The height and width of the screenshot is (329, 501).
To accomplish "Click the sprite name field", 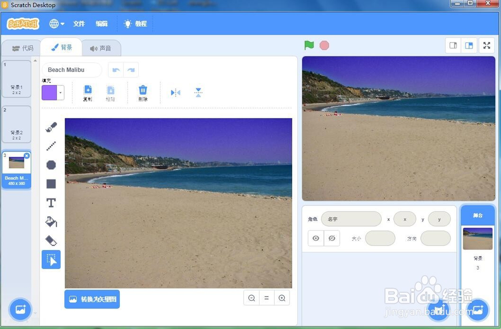I will tap(351, 219).
